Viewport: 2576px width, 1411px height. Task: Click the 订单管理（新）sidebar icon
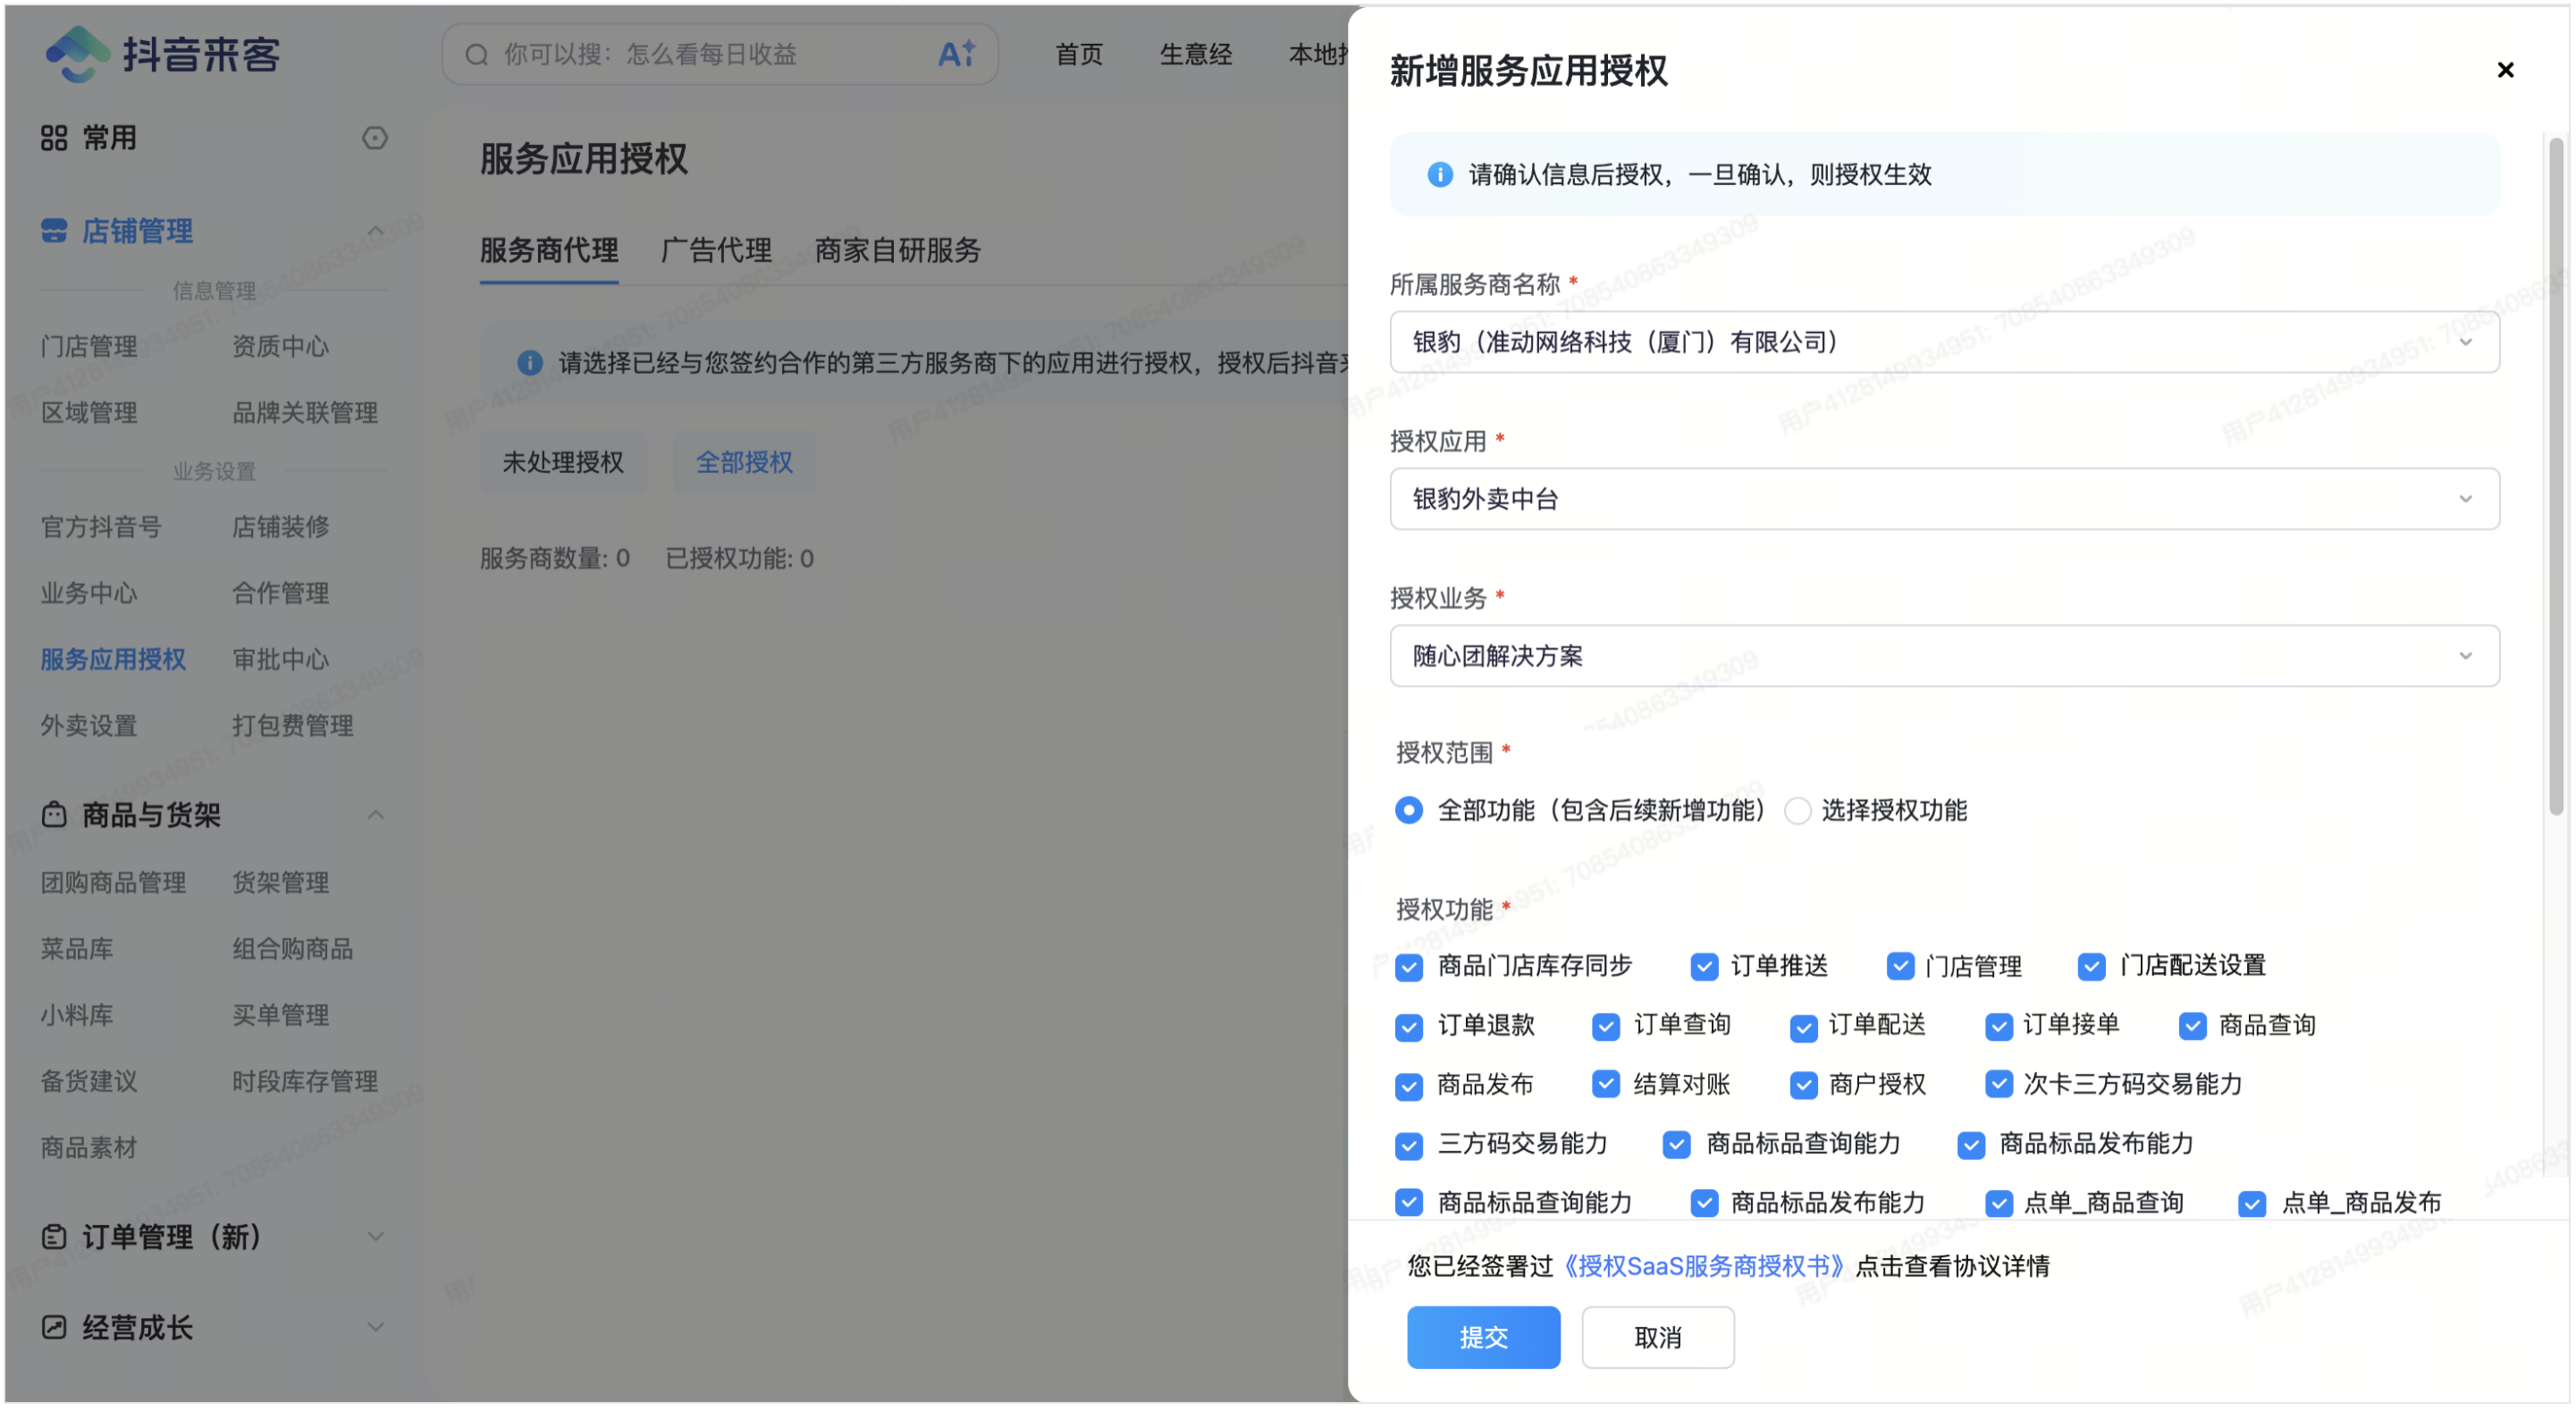pyautogui.click(x=54, y=1237)
